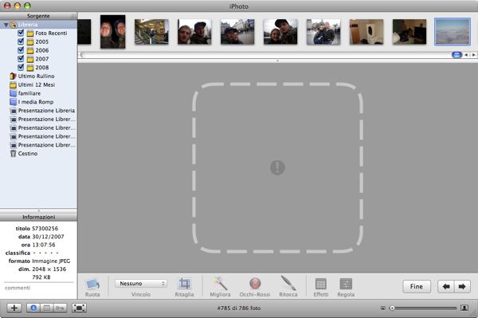
Task: Click the large thumbnail size icon
Action: point(464,308)
